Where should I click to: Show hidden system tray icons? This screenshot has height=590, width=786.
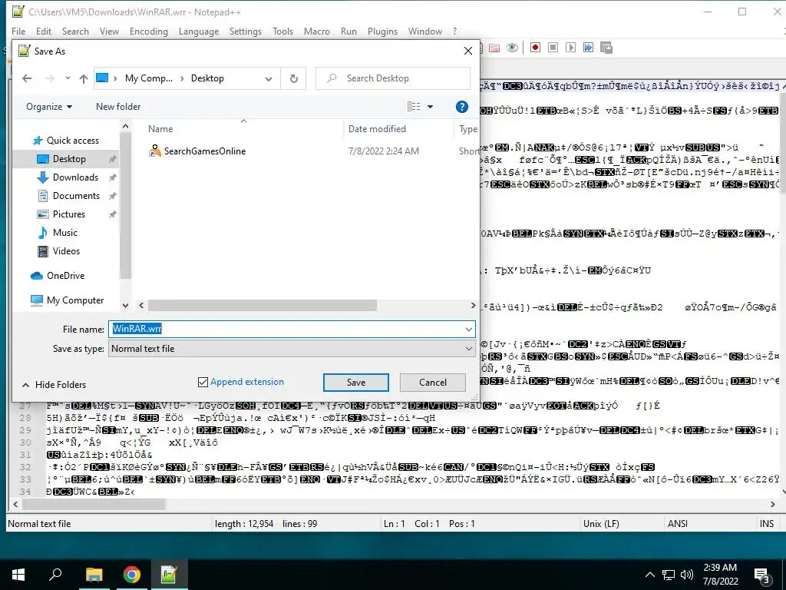tap(649, 575)
